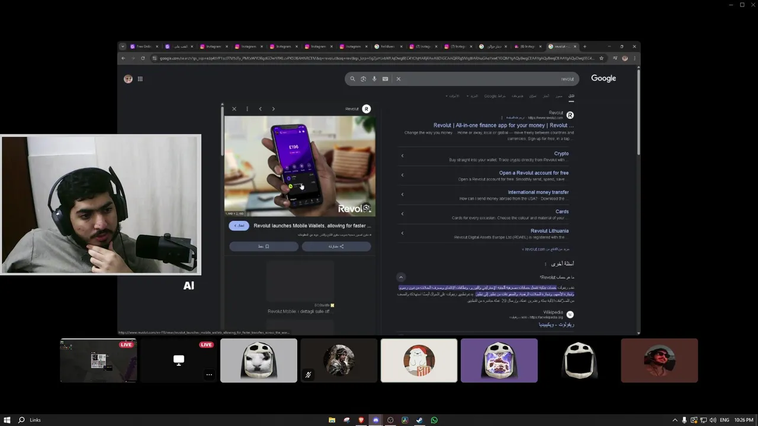Open the Wikipedia result link

[556, 324]
